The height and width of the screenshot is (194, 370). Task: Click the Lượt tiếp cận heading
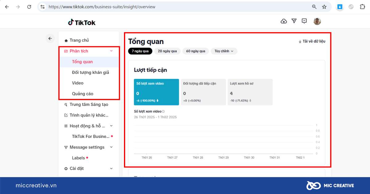(x=150, y=70)
